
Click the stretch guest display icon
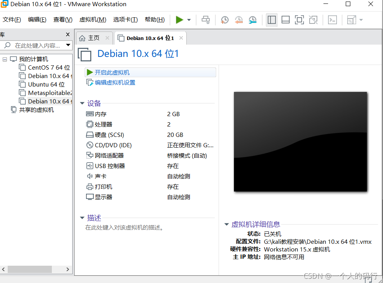point(351,20)
